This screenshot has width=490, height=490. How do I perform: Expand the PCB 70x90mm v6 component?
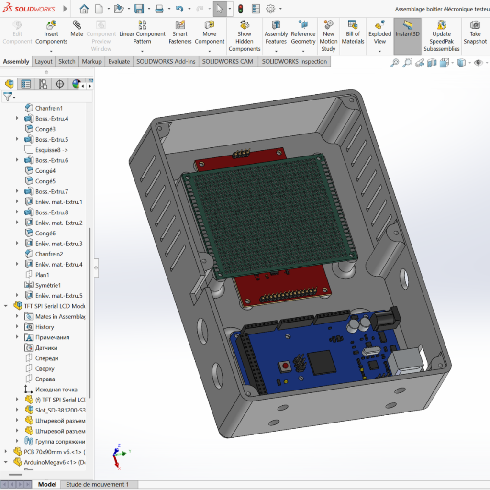pyautogui.click(x=6, y=452)
